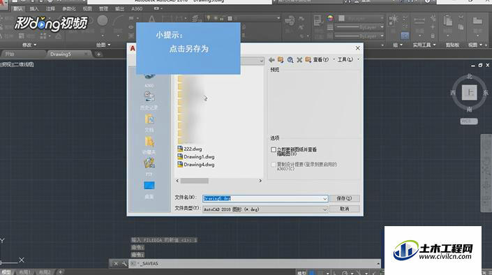Switch to Model (模型) layout tab
This screenshot has height=275, width=492.
click(6, 272)
